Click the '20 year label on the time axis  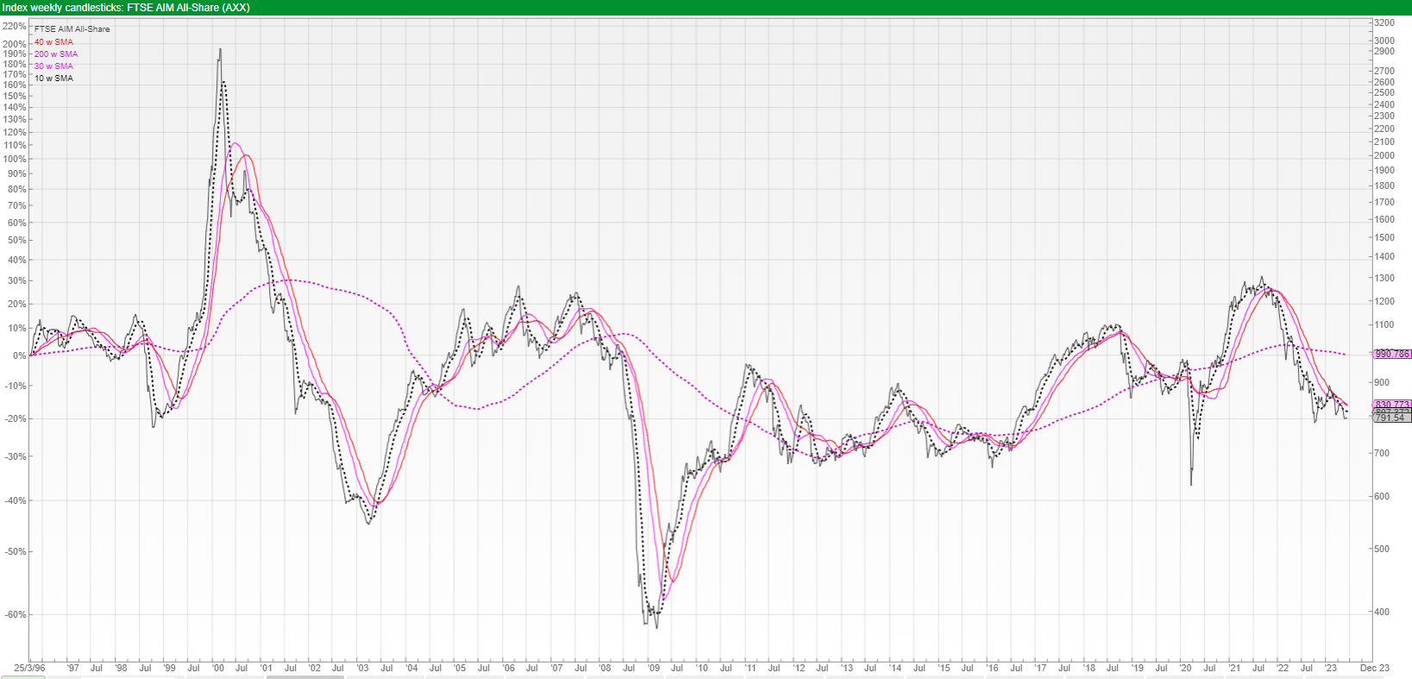(1186, 668)
